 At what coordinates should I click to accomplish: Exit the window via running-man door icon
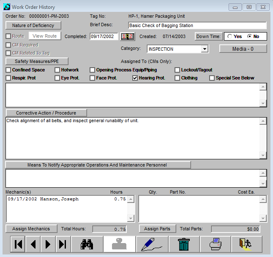(246, 244)
